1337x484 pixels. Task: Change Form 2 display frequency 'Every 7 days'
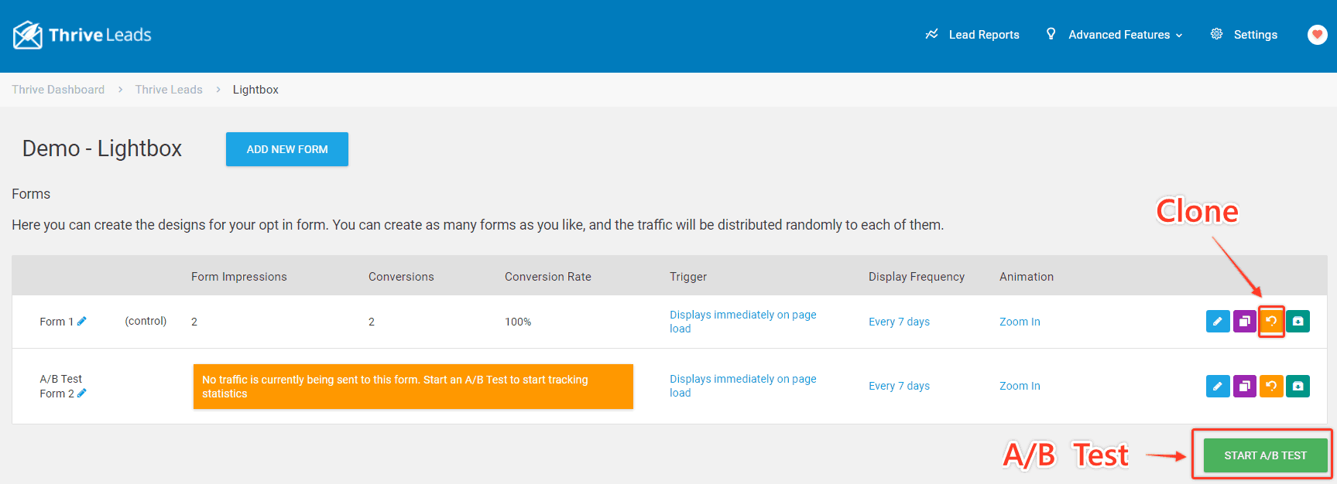899,386
